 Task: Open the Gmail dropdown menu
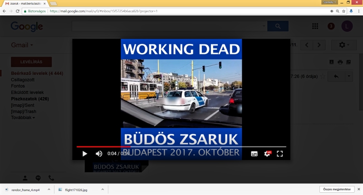point(22,45)
